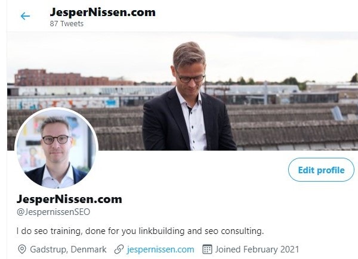The image size is (358, 259).
Task: Open the rooftop banner header image
Action: click(x=183, y=91)
